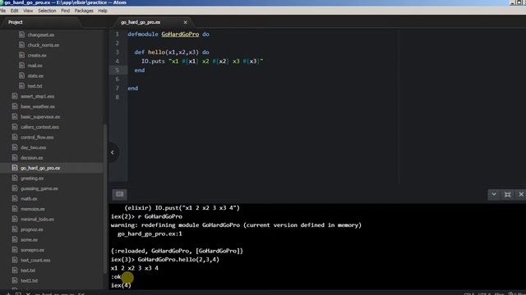Click the 'def hello(x1,x2,x3) do' line
This screenshot has height=295, width=526.
pyautogui.click(x=172, y=52)
